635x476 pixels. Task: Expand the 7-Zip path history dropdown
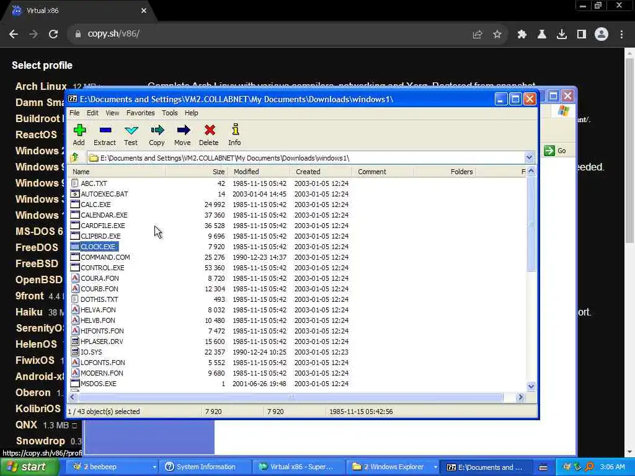tap(529, 158)
